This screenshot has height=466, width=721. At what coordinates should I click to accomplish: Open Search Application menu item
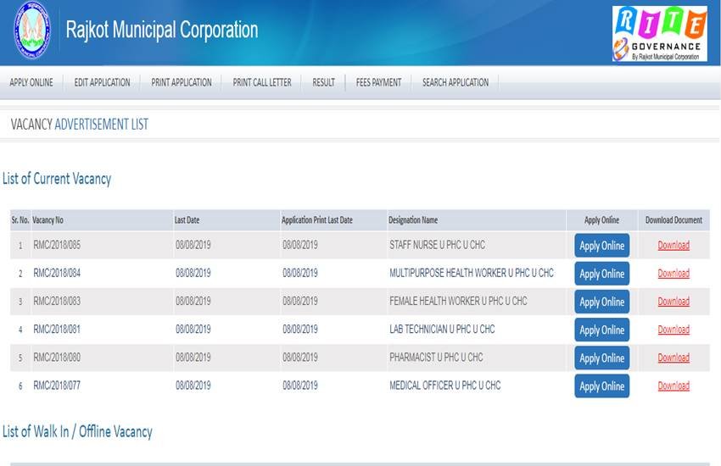click(456, 82)
